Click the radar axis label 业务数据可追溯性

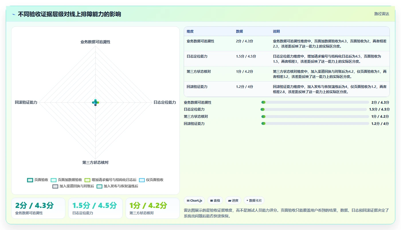click(95, 42)
